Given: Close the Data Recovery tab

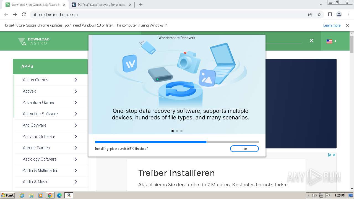Looking at the screenshot, I should point(131,5).
